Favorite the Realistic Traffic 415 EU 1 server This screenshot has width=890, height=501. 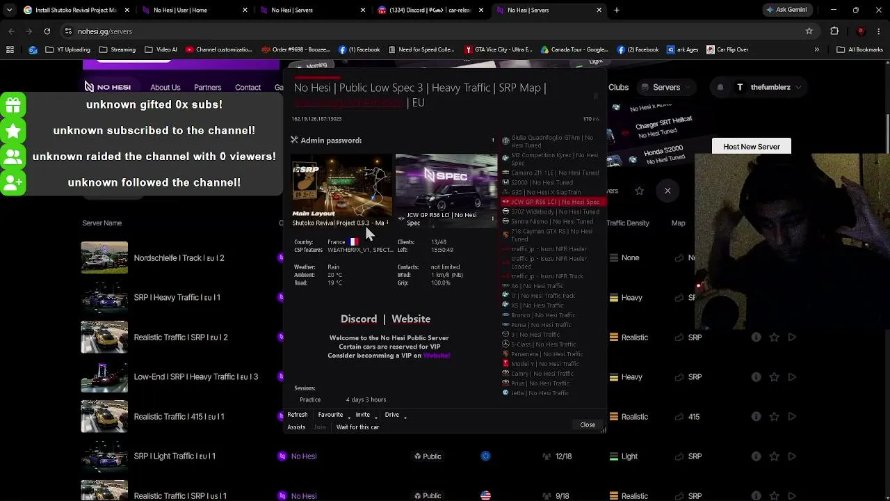[x=774, y=417]
